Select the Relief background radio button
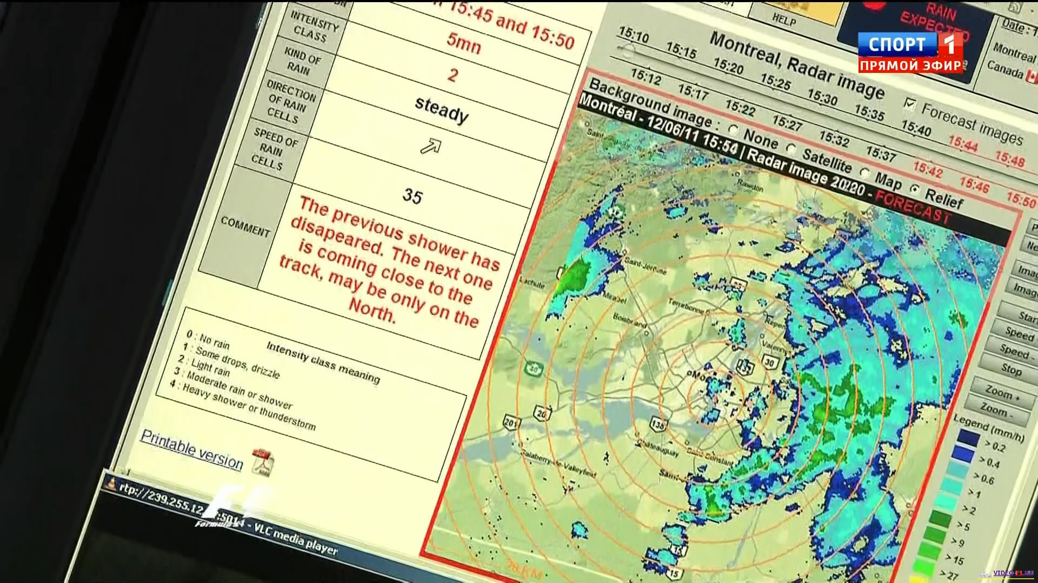The height and width of the screenshot is (583, 1038). click(x=915, y=189)
